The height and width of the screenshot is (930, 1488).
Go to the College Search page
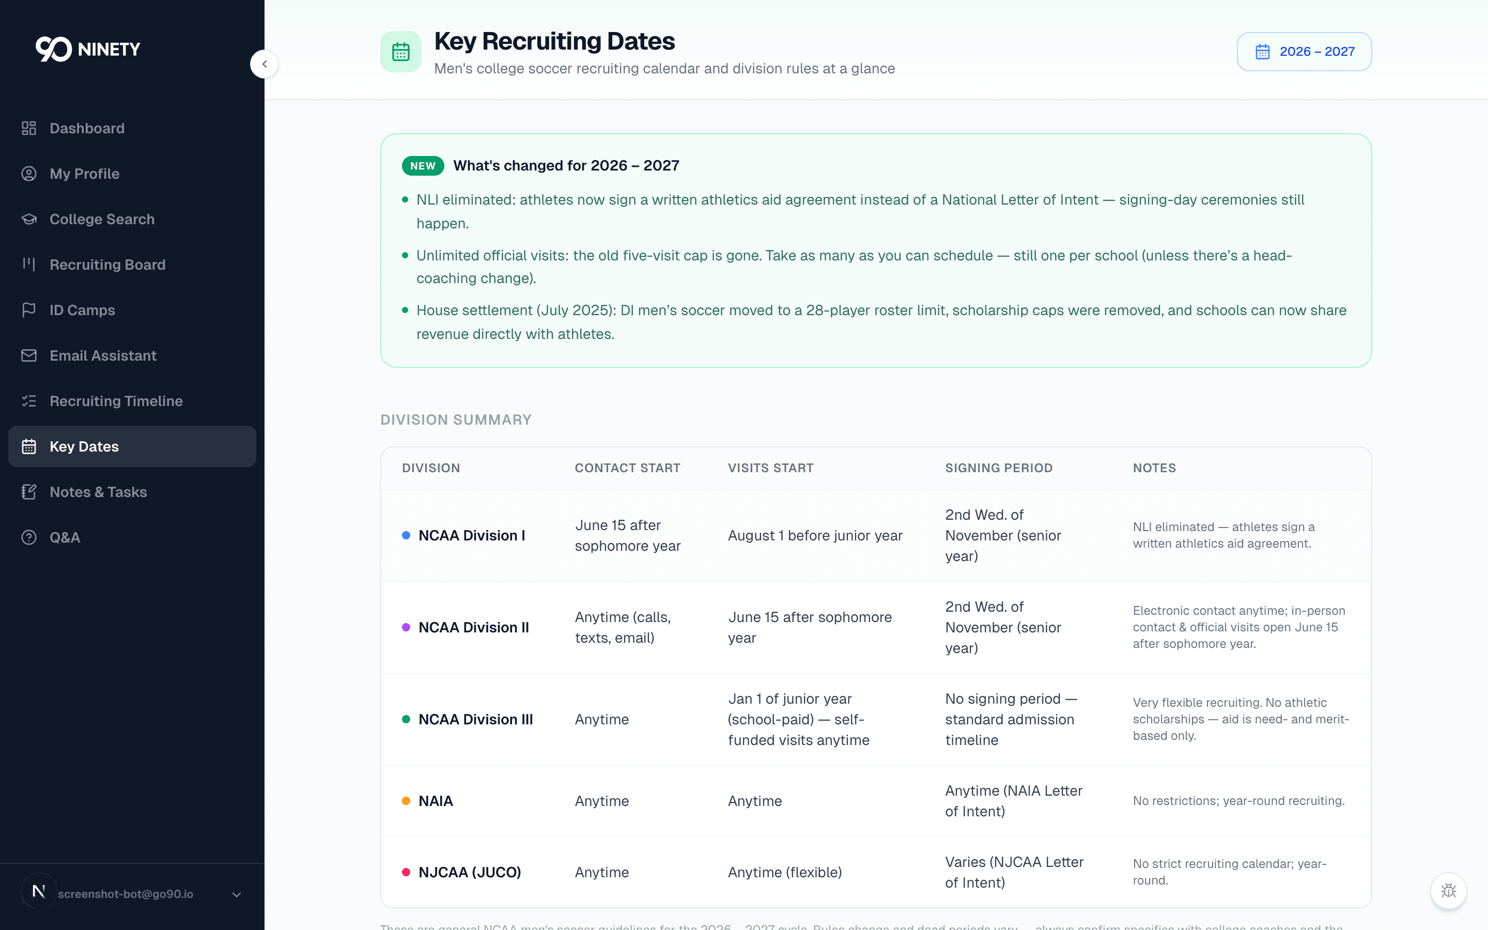click(x=132, y=219)
